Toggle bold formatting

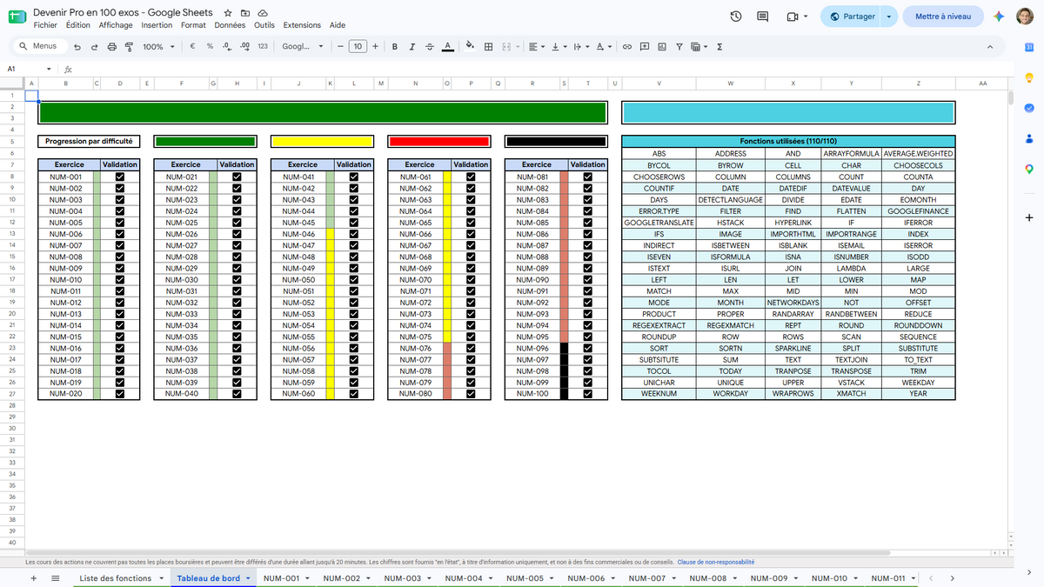(395, 47)
